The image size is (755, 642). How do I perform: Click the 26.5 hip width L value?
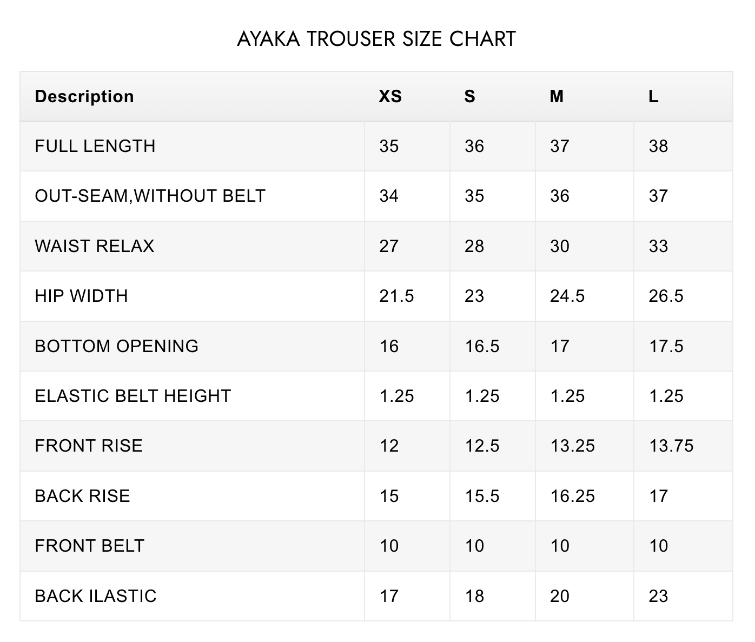666,296
